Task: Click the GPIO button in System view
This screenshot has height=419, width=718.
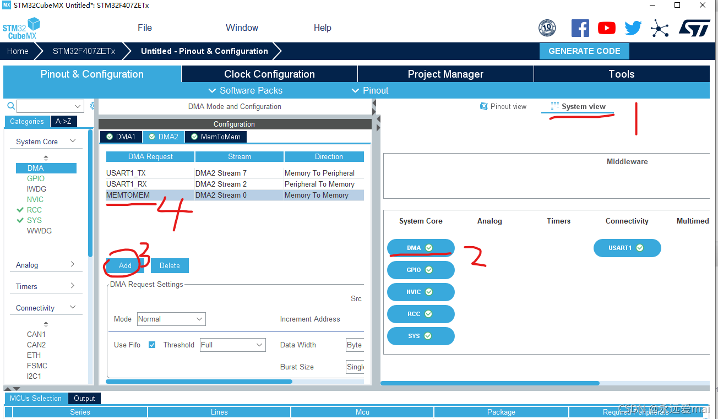Action: 421,270
